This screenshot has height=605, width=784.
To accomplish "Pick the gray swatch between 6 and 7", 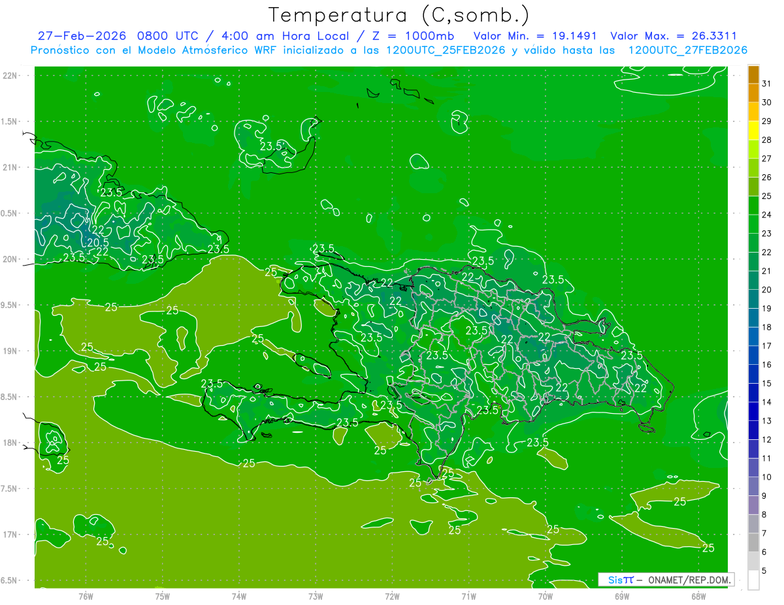I will tap(753, 542).
